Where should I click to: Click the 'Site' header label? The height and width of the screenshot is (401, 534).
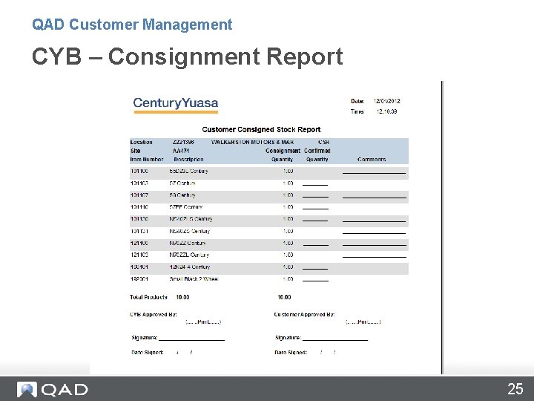pyautogui.click(x=135, y=151)
